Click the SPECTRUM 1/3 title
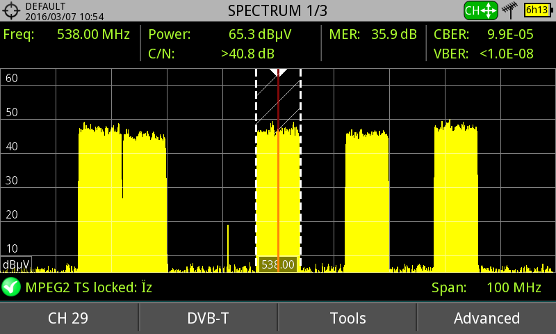 pyautogui.click(x=277, y=10)
